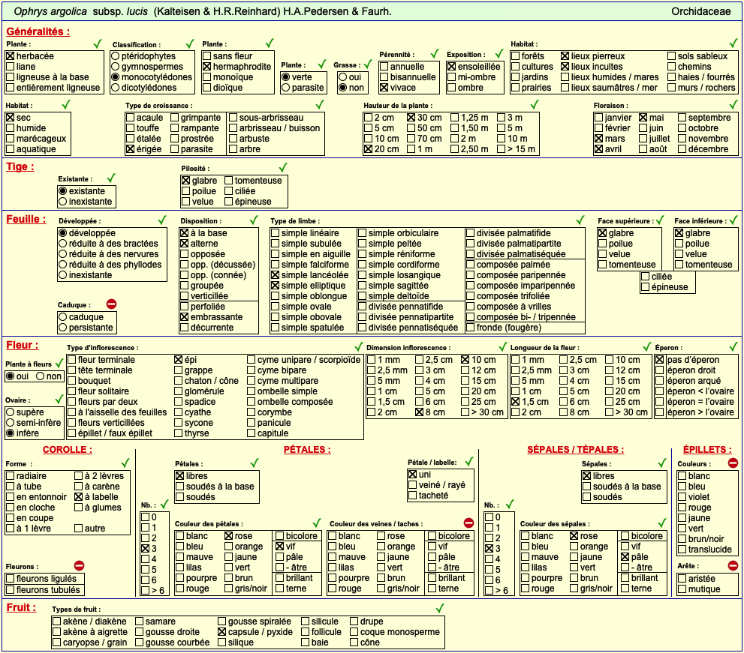Click the green checkmark next to Ovaire
Viewport: 744px width, 653px height.
click(59, 400)
